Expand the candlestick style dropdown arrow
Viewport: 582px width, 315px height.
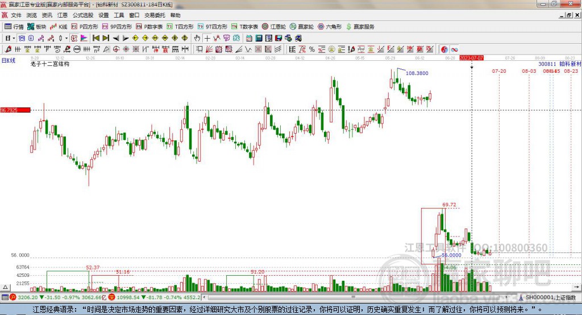66,38
